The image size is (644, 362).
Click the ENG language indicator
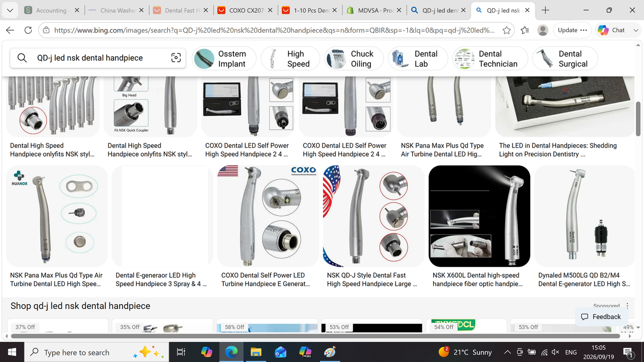pos(571,352)
